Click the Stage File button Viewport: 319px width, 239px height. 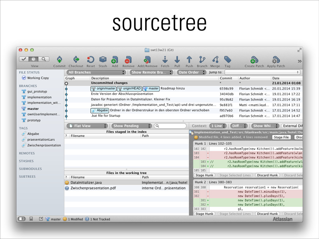click(x=281, y=137)
